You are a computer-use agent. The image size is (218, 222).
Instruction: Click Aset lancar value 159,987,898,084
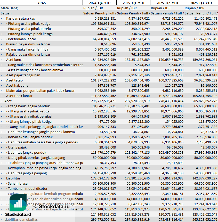point(205,60)
